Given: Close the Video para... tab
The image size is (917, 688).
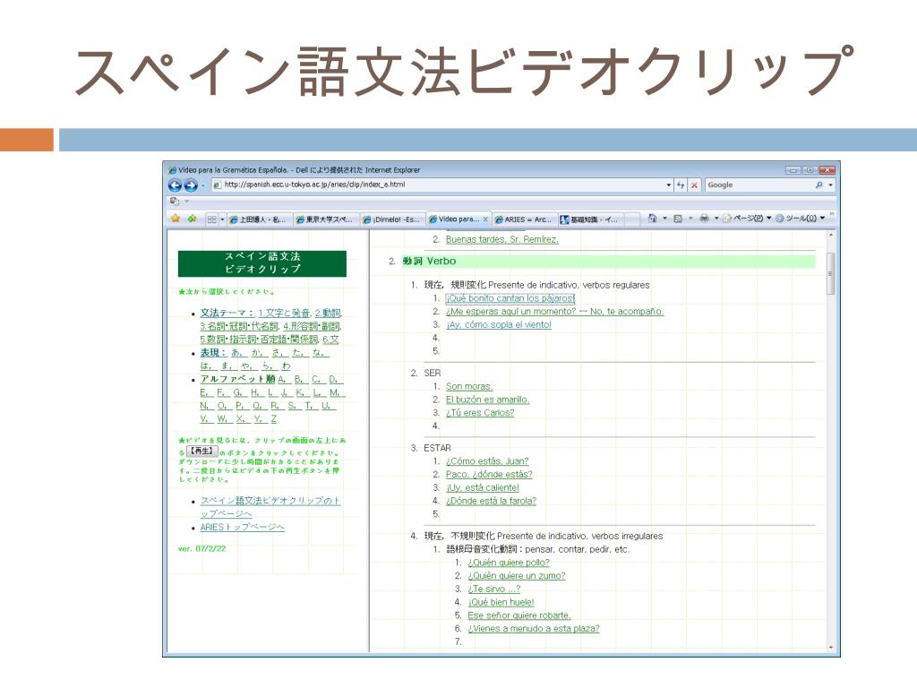Looking at the screenshot, I should pos(485,219).
